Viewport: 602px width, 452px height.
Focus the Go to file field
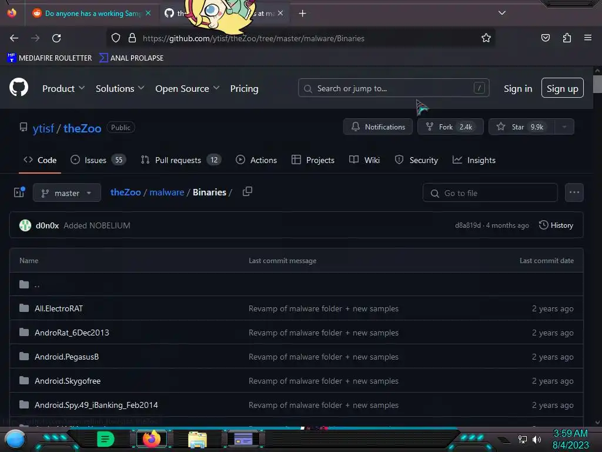pos(490,193)
